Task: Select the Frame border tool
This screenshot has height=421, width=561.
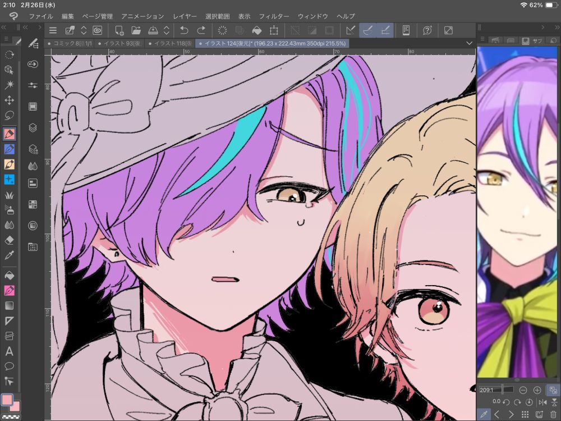Action: pyautogui.click(x=10, y=336)
